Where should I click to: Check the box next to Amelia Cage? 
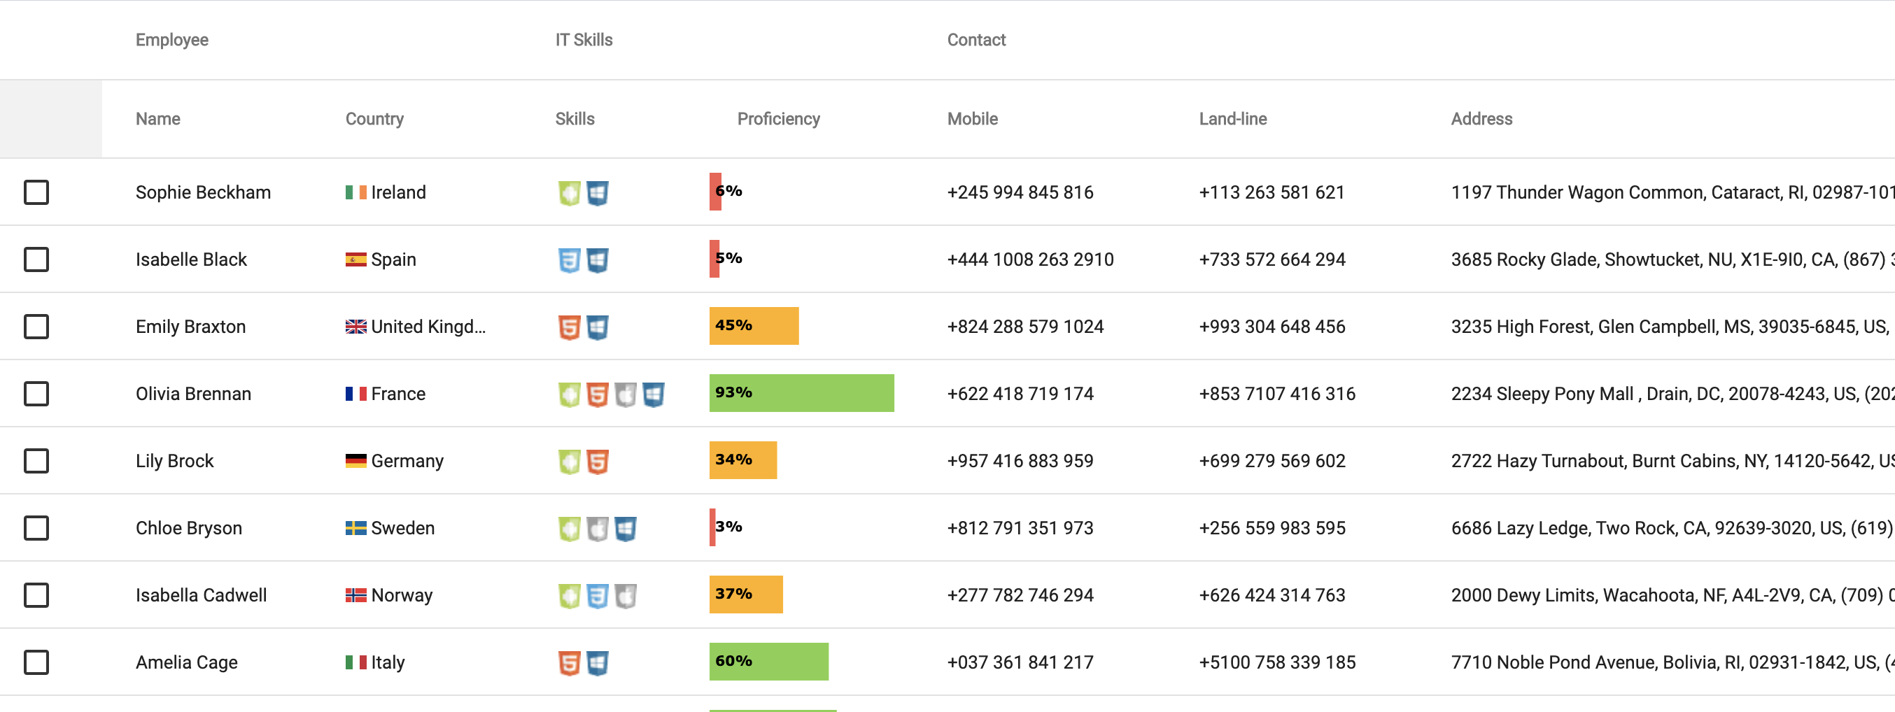coord(36,663)
